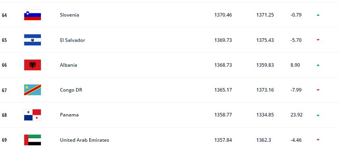Open the El Salvador team link
Screen dimensions: 339x152
[x=72, y=40]
